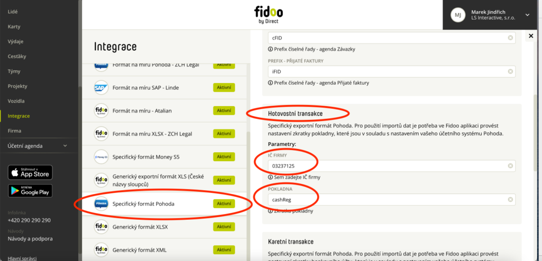The width and height of the screenshot is (542, 261).
Task: Click Aktivní badge for SAP - Linde
Action: (224, 88)
